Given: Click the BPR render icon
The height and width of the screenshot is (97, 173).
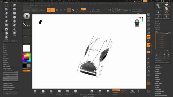Looking at the screenshot, I should point(148,15).
